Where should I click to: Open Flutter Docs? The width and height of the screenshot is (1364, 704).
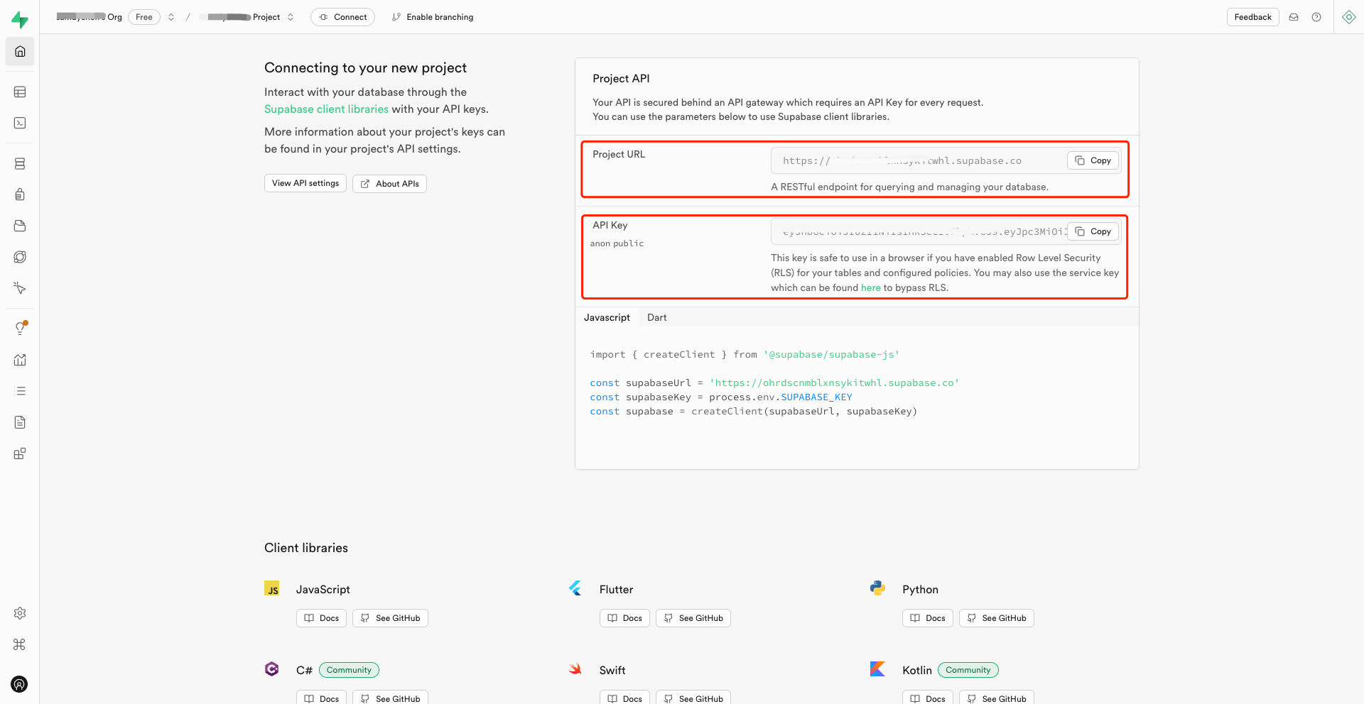click(x=624, y=618)
